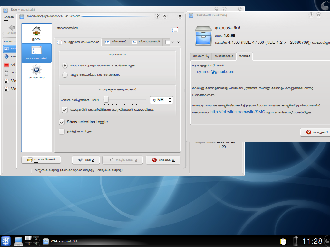Click the version text 1.0.99 in About dialog
Screen dimensions: 330x247
point(229,36)
